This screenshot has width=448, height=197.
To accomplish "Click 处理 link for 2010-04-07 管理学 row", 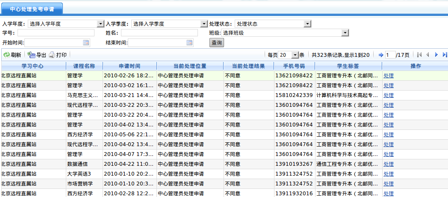I will pos(389,154).
